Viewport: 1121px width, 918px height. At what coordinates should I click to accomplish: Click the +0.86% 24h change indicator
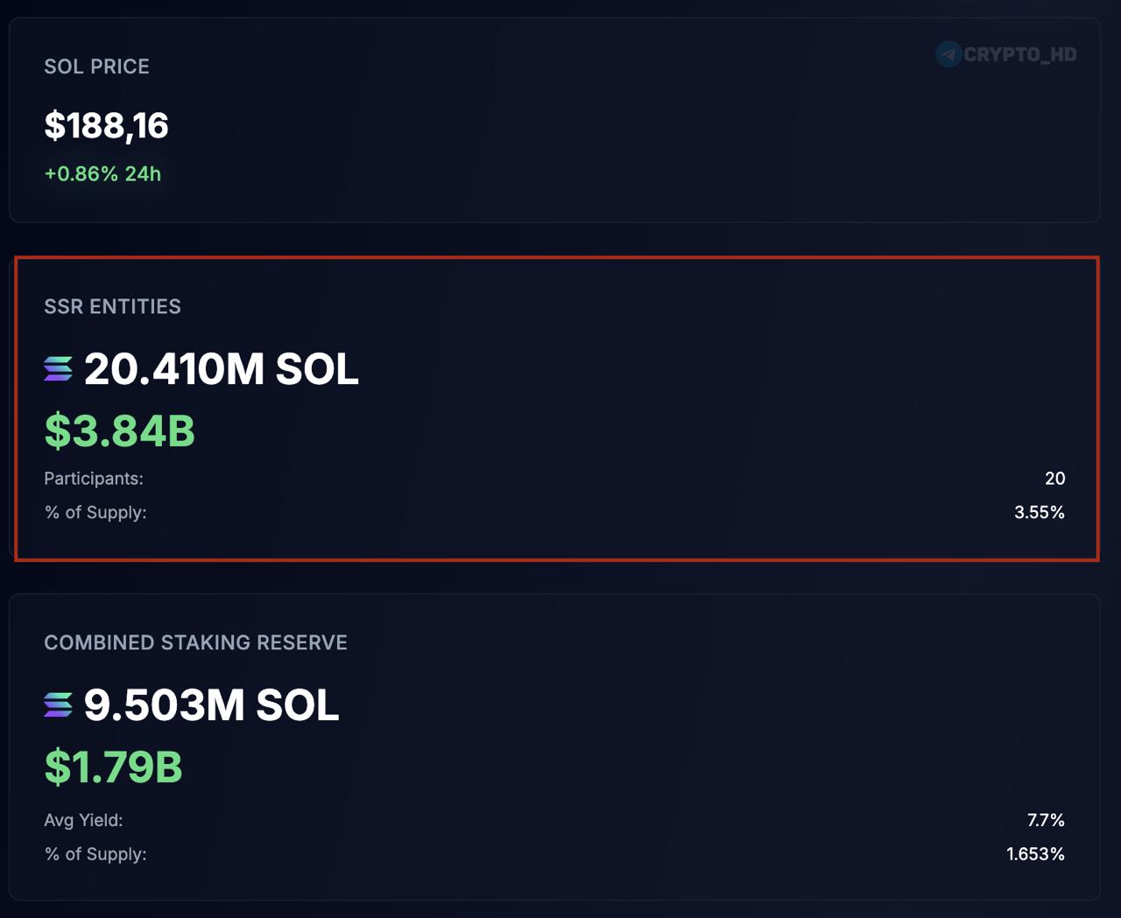click(102, 174)
